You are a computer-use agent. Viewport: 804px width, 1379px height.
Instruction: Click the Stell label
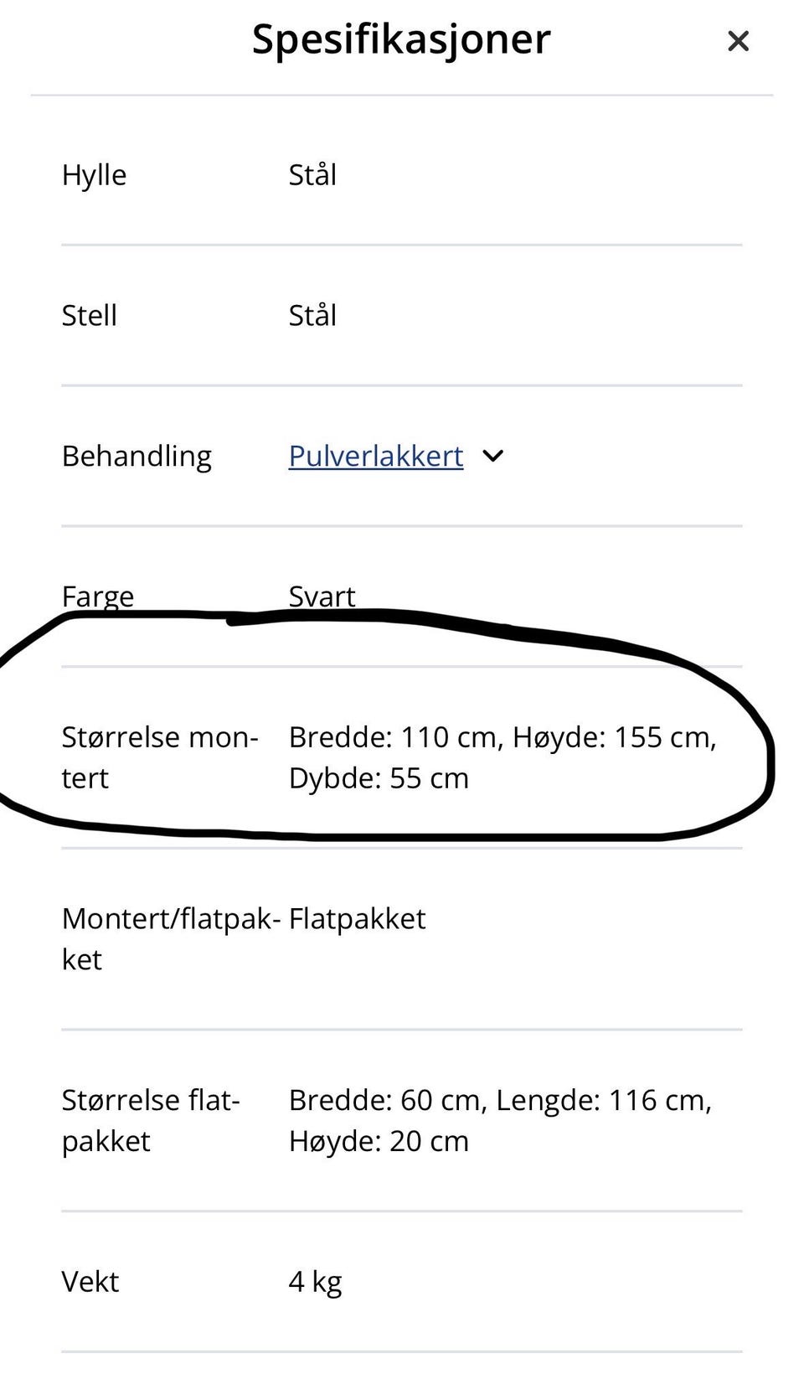89,316
